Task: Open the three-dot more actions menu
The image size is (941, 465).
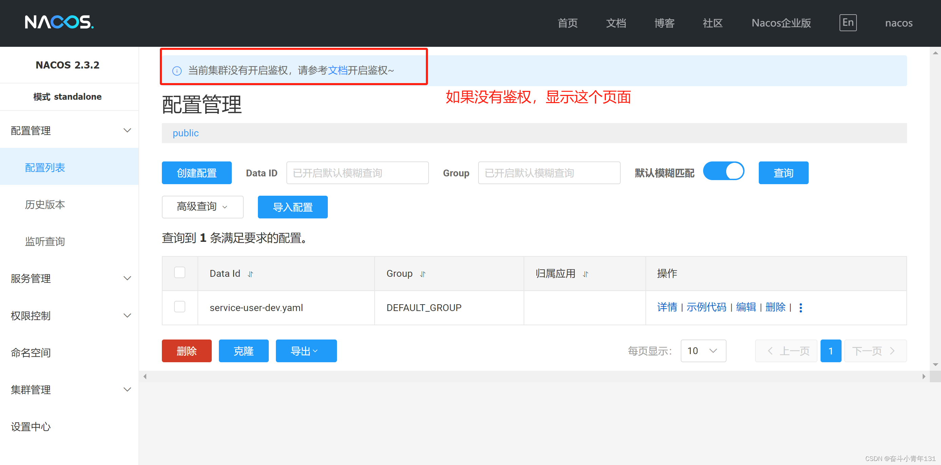Action: pos(801,308)
